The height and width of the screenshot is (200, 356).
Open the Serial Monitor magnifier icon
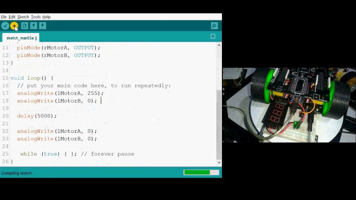click(214, 26)
